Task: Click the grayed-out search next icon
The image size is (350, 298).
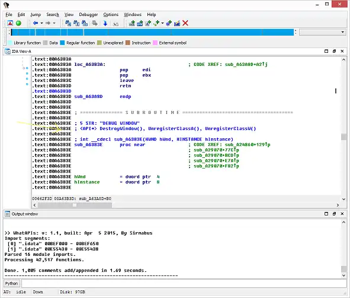Action: (x=95, y=23)
